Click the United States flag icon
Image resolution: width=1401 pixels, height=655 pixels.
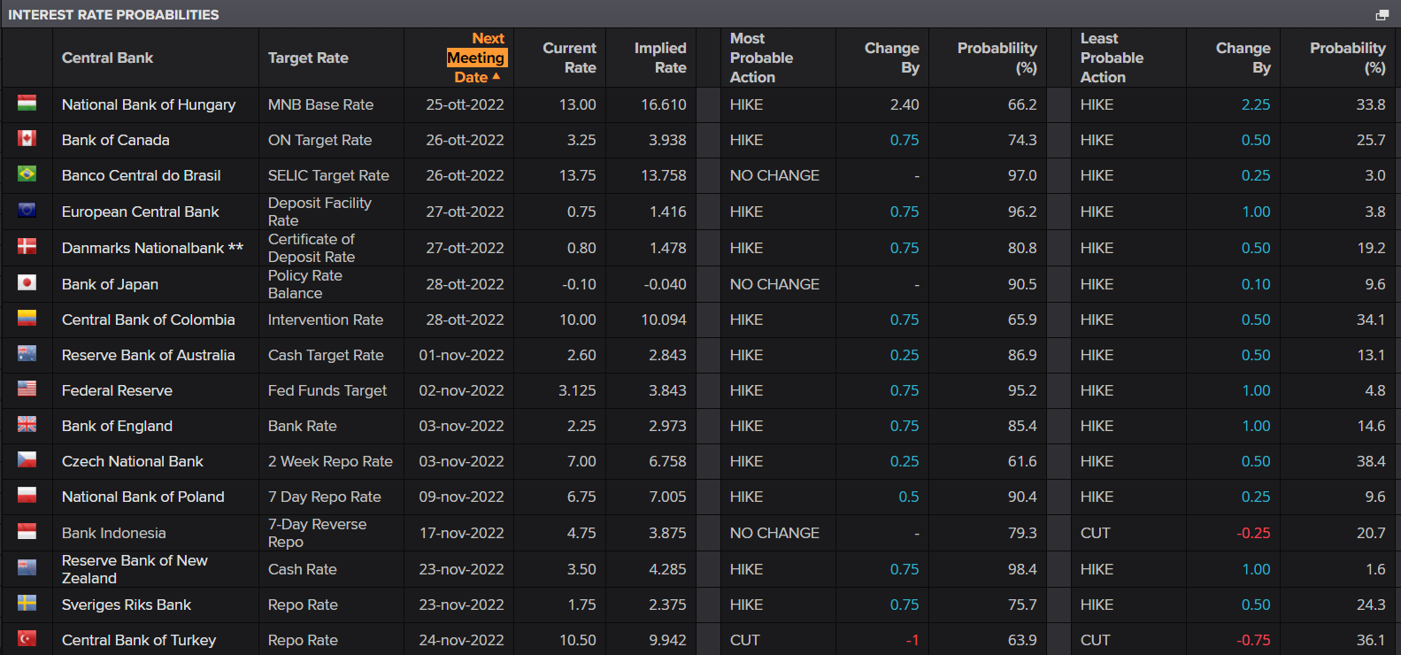pos(27,389)
